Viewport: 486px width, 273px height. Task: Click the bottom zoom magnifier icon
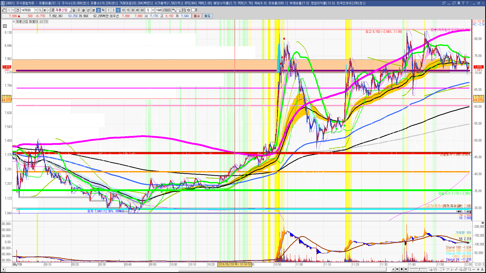tap(470, 269)
